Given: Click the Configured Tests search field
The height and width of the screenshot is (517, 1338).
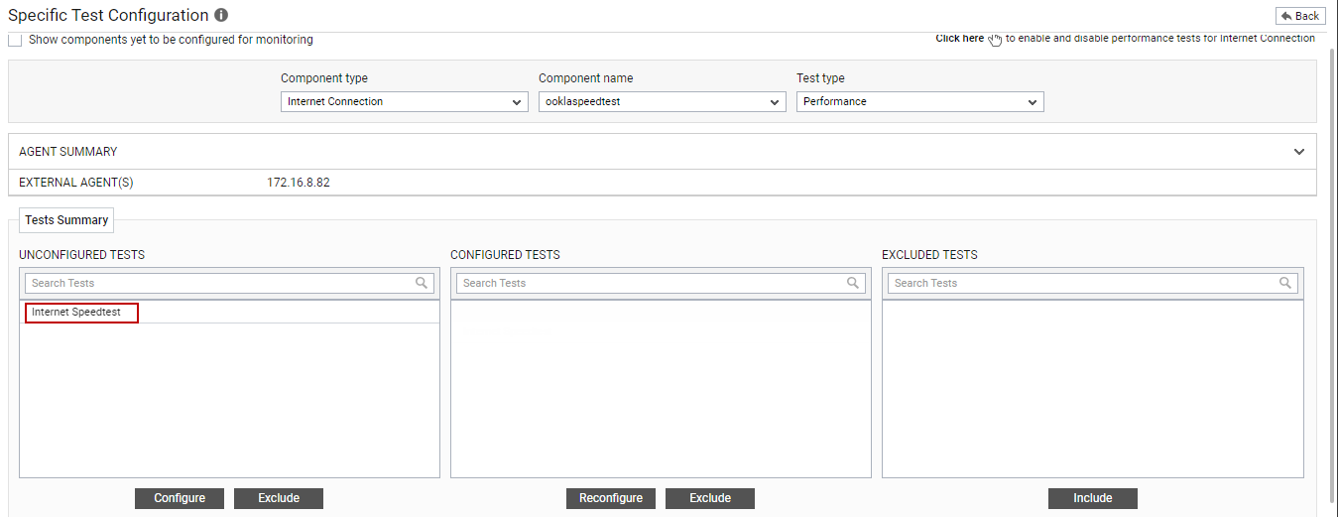Looking at the screenshot, I should 661,283.
